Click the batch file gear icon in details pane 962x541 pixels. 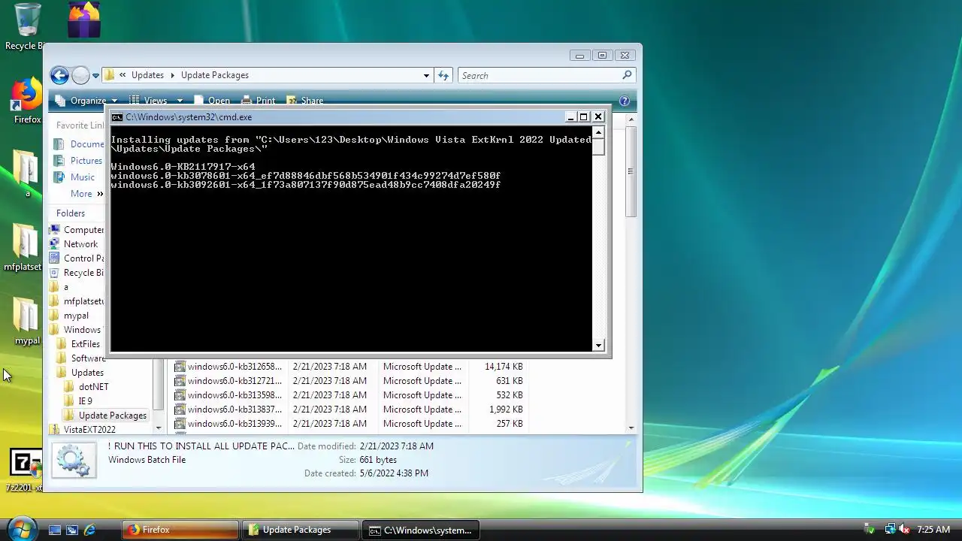[74, 461]
